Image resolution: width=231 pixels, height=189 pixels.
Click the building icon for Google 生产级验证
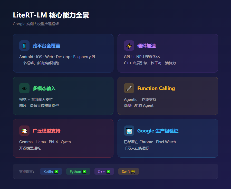click(x=129, y=131)
